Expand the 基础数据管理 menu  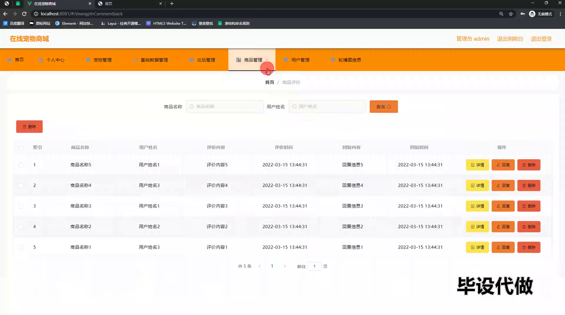pos(154,60)
